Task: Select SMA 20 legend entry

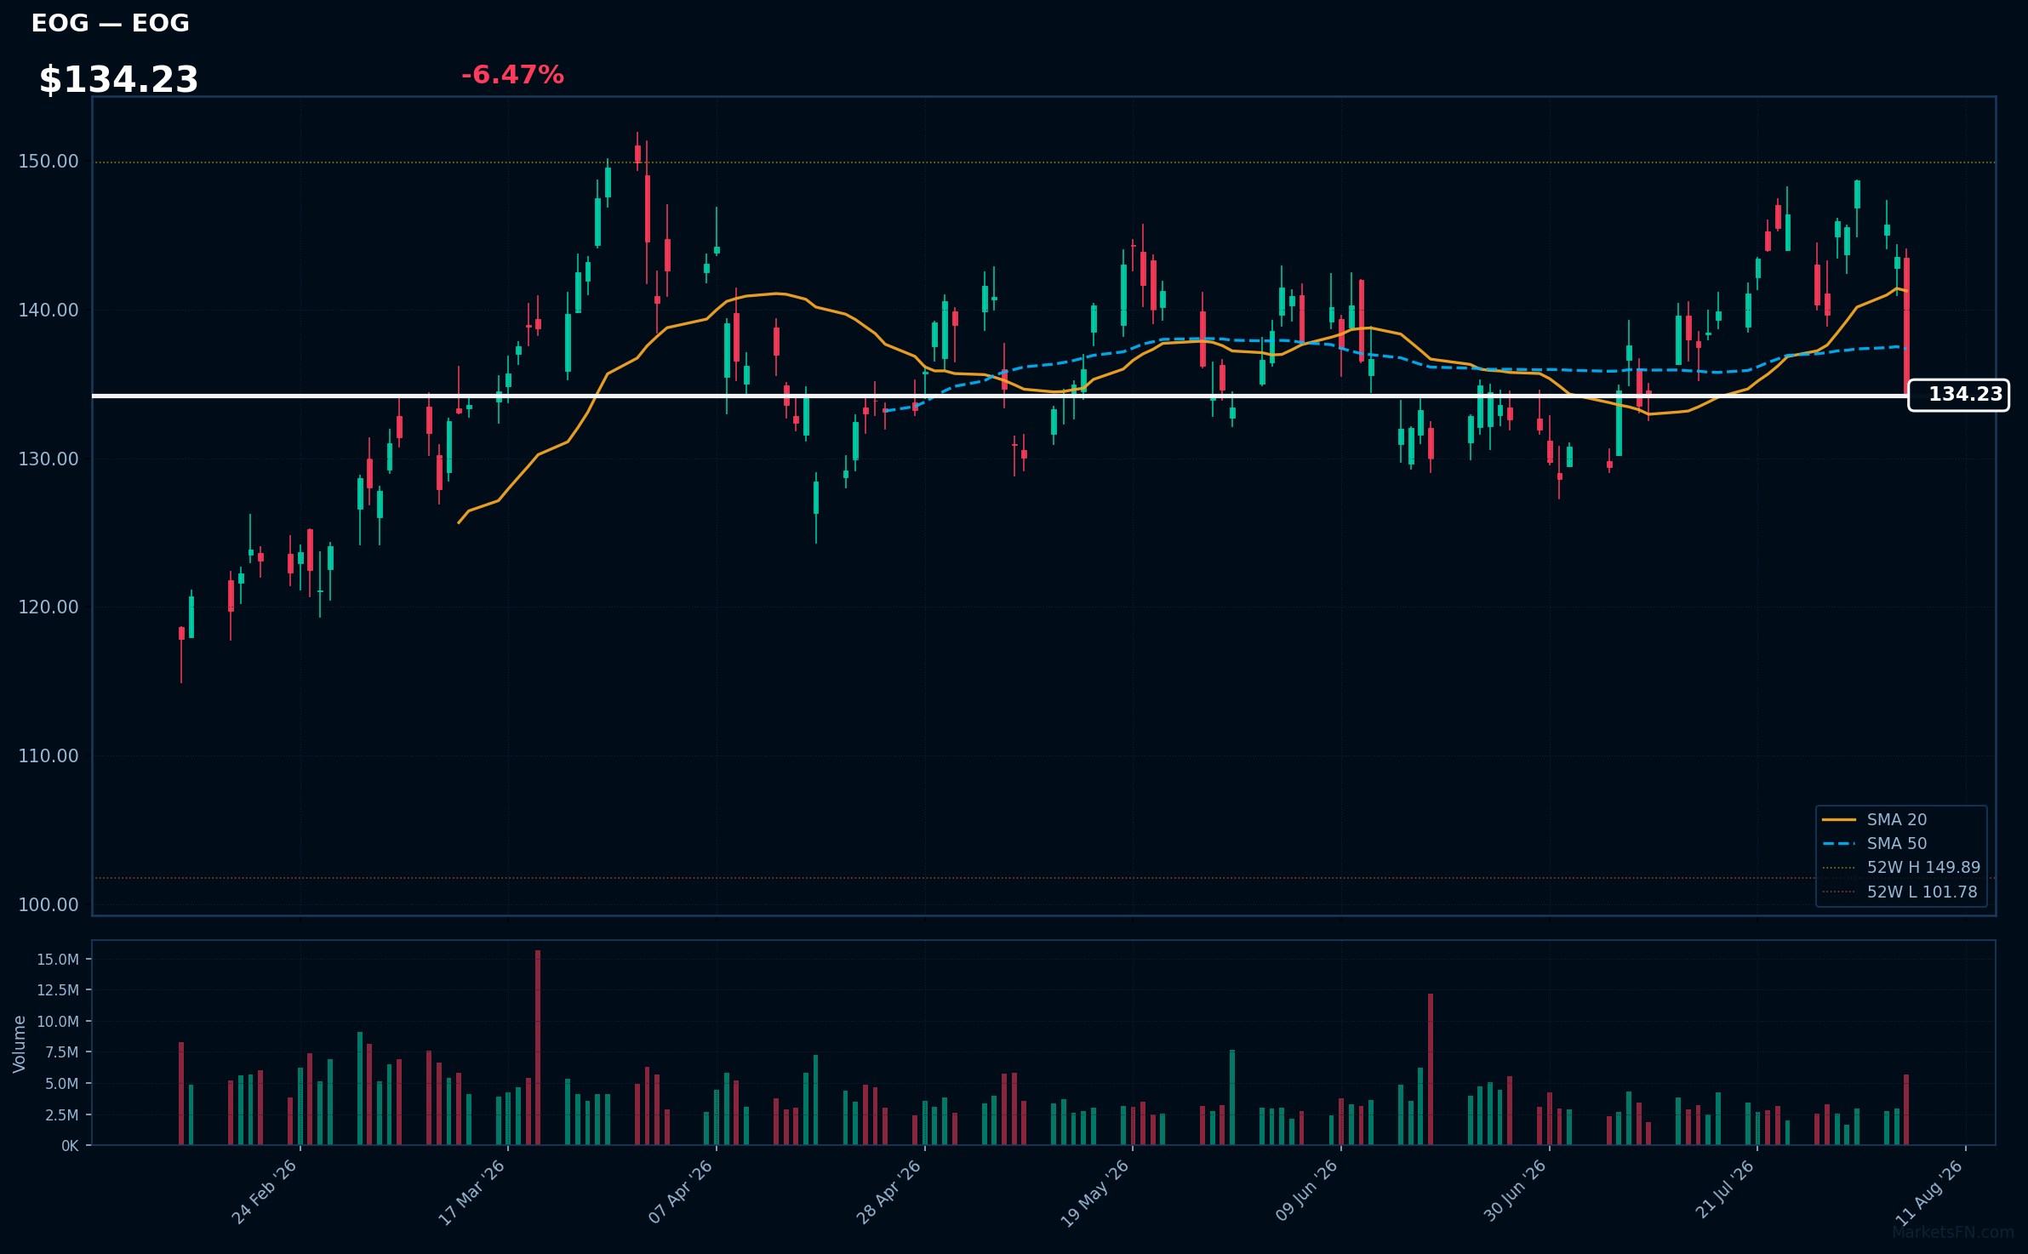Action: [x=1874, y=819]
